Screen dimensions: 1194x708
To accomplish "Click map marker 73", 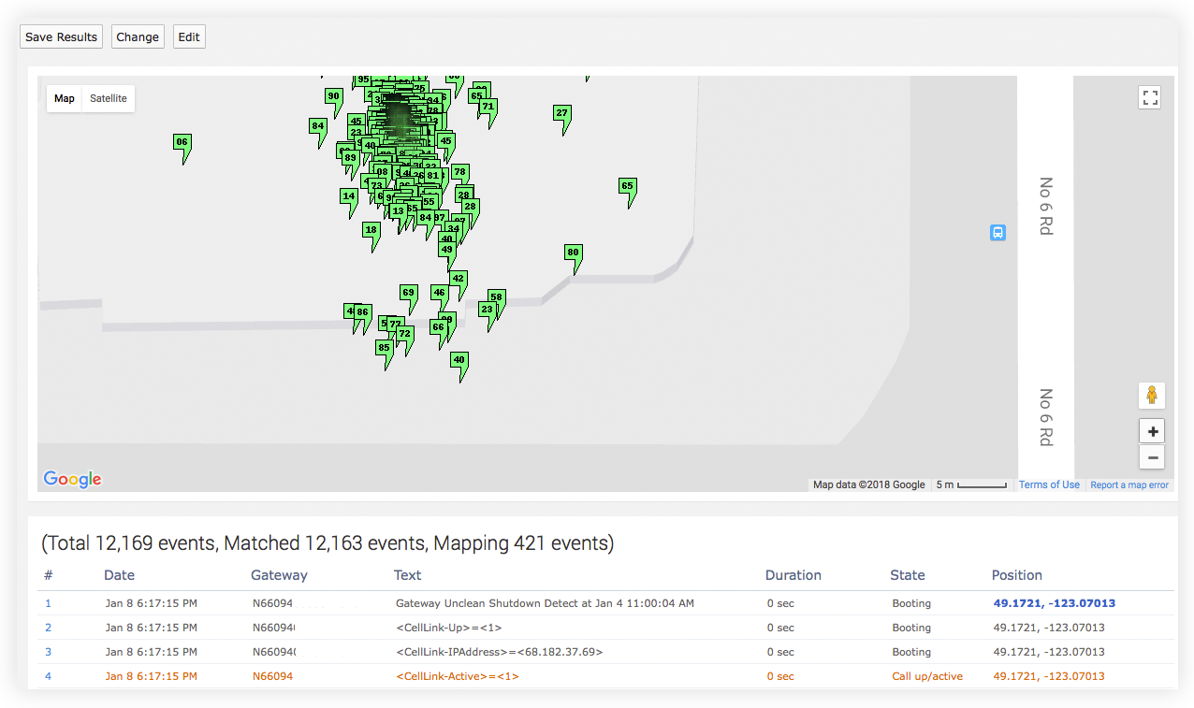I will pyautogui.click(x=376, y=185).
